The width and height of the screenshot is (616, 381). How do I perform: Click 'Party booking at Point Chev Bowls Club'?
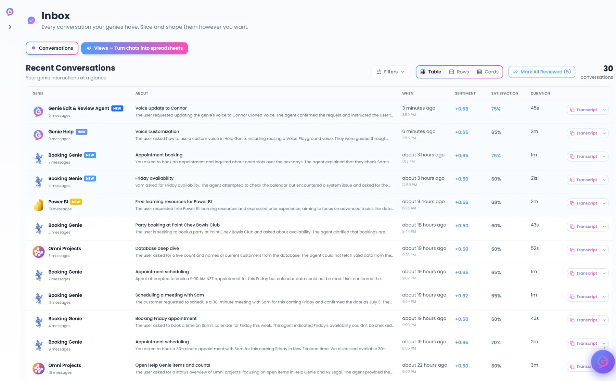[177, 225]
